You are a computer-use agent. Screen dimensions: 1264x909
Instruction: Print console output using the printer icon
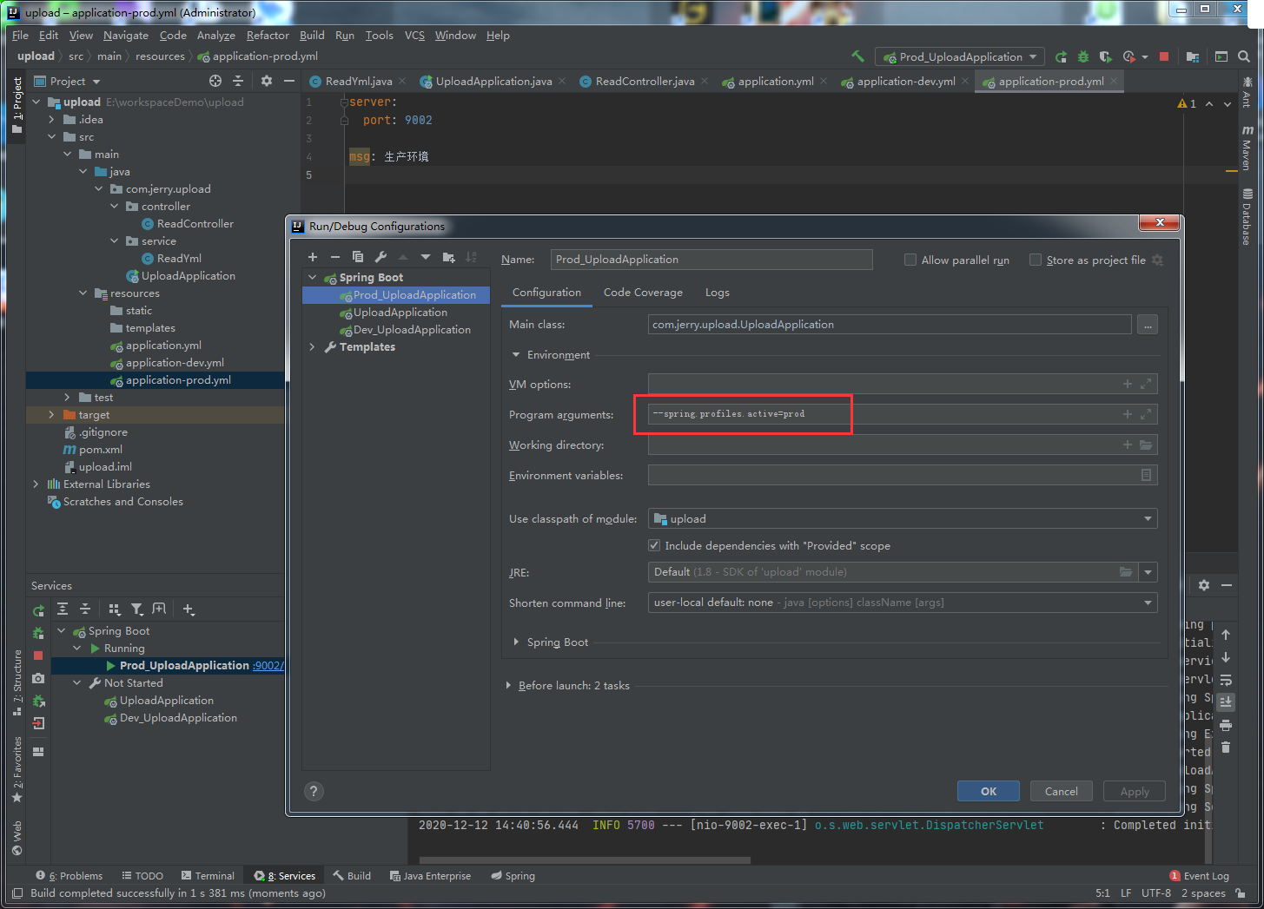[x=1226, y=725]
